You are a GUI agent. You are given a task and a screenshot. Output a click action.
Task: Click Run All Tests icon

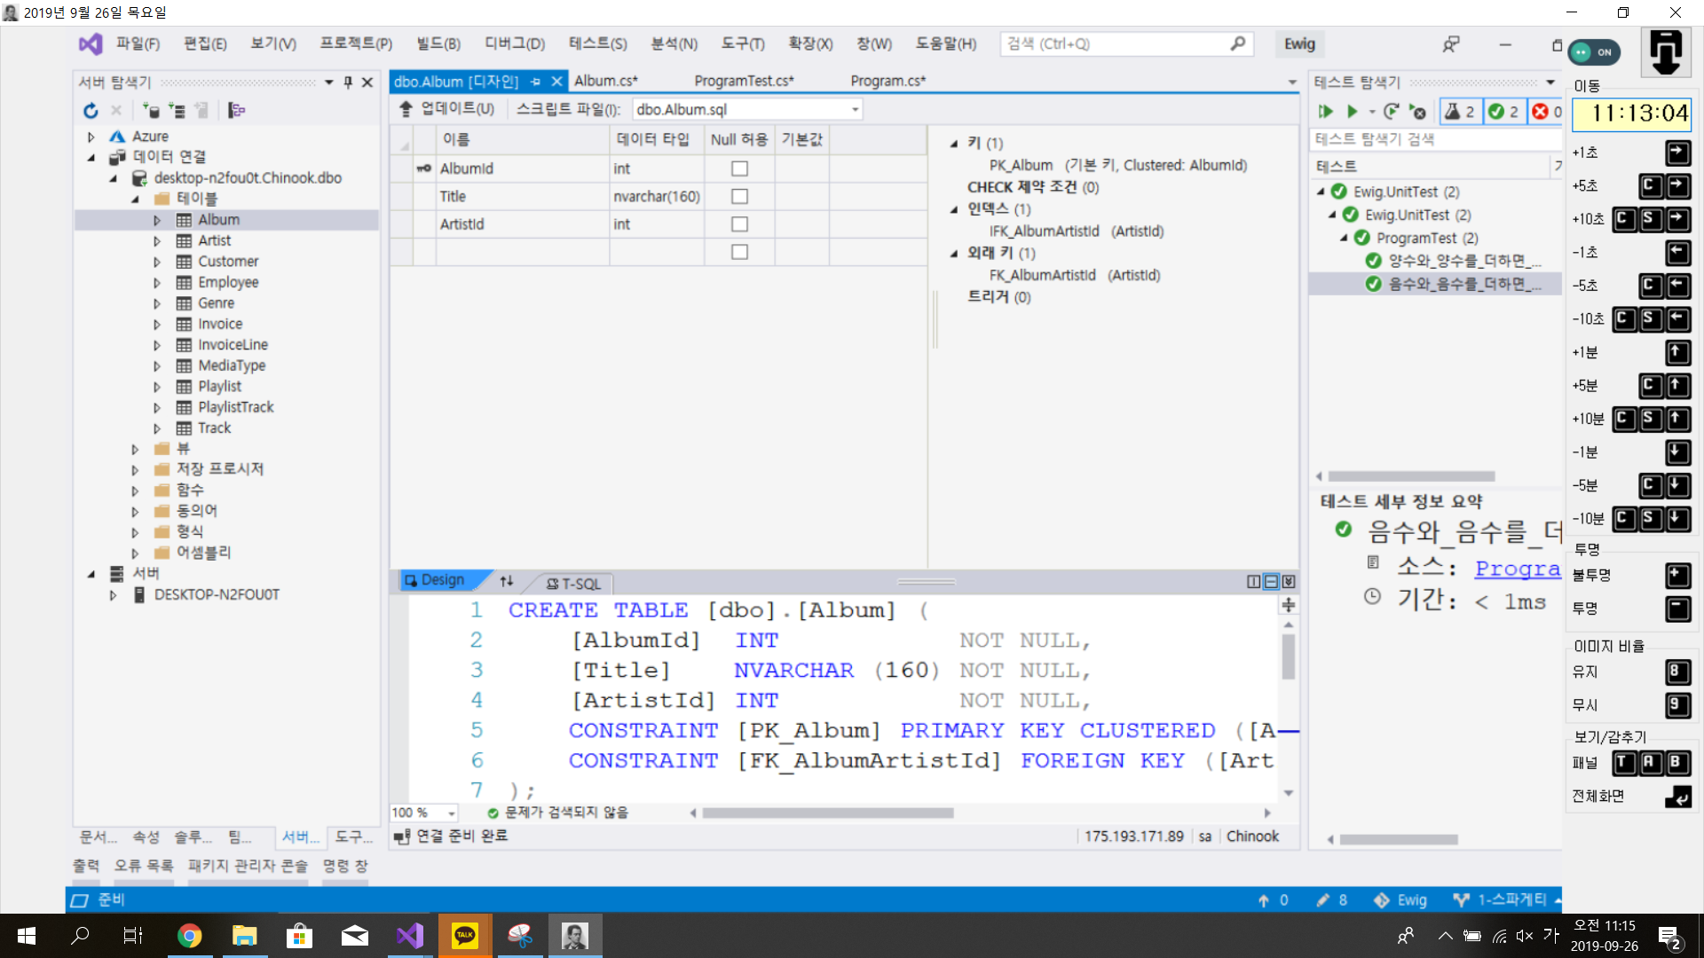(1326, 111)
